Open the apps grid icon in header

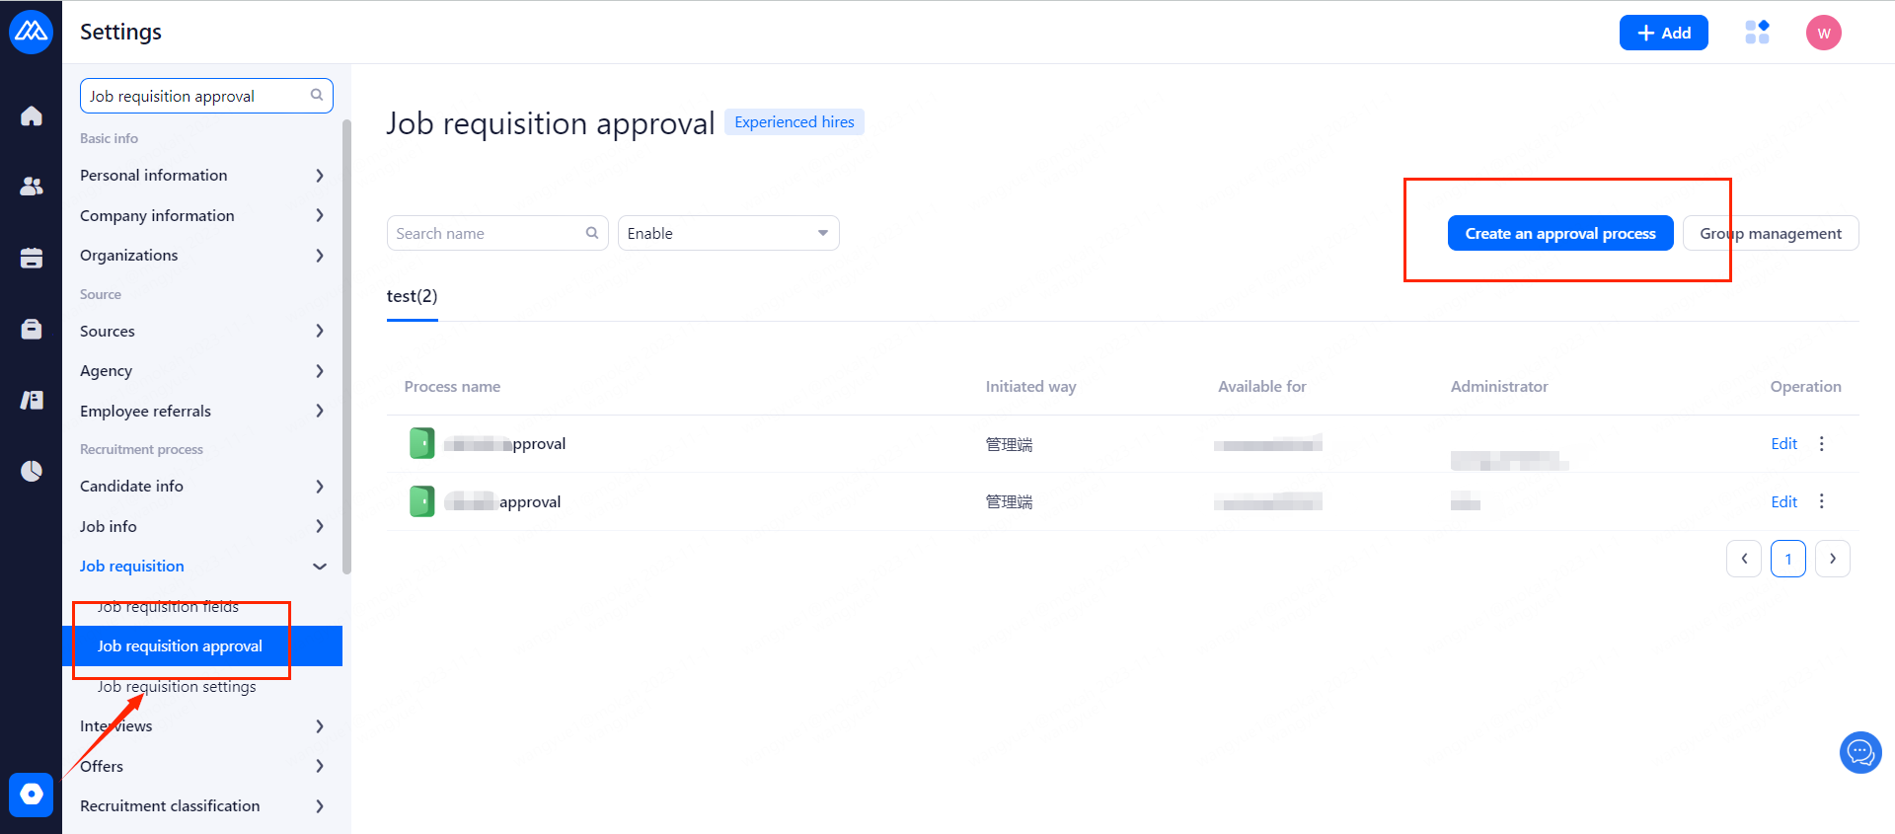click(x=1757, y=33)
